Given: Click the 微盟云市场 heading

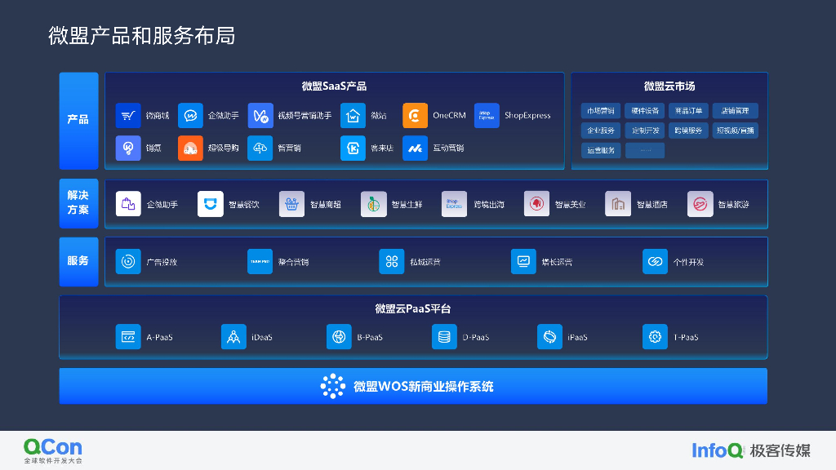Looking at the screenshot, I should click(669, 86).
